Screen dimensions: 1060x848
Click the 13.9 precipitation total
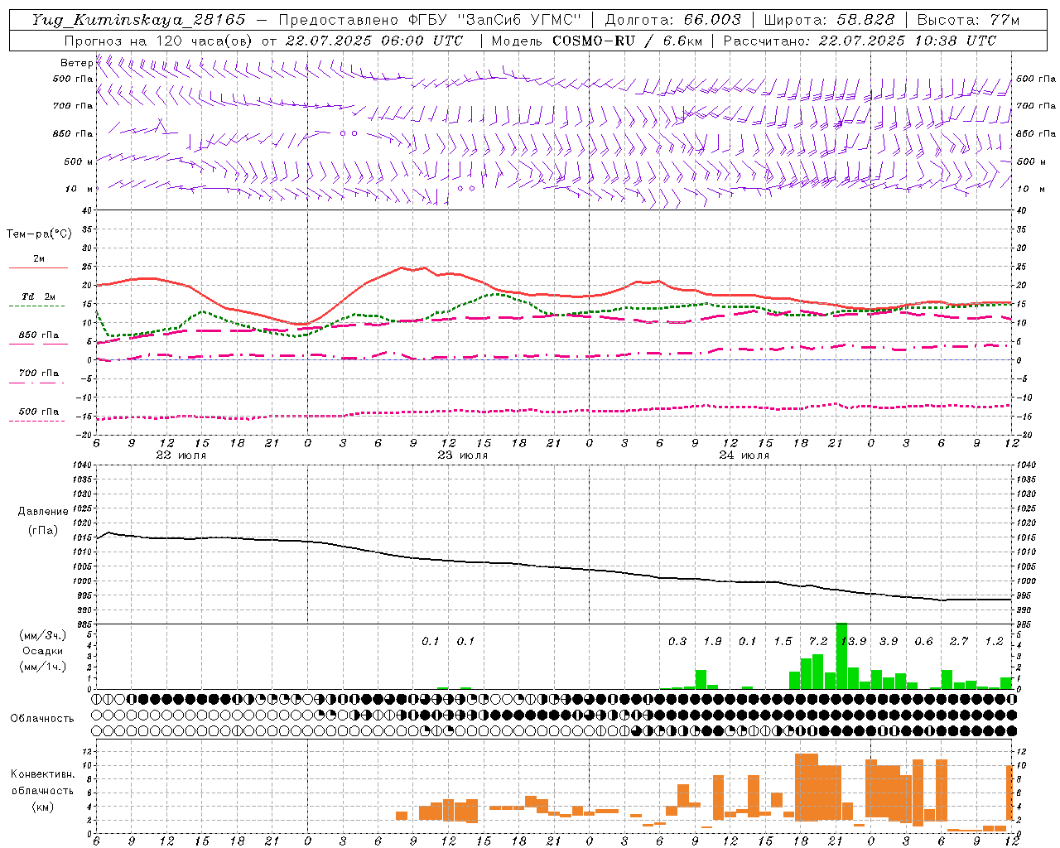click(853, 641)
